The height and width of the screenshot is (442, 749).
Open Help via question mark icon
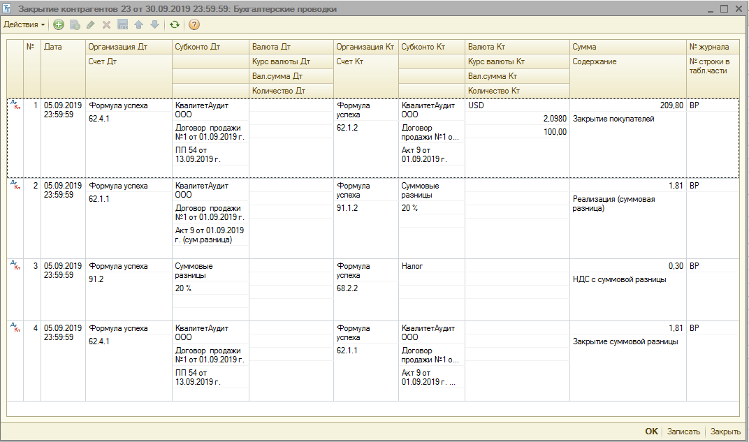point(194,24)
